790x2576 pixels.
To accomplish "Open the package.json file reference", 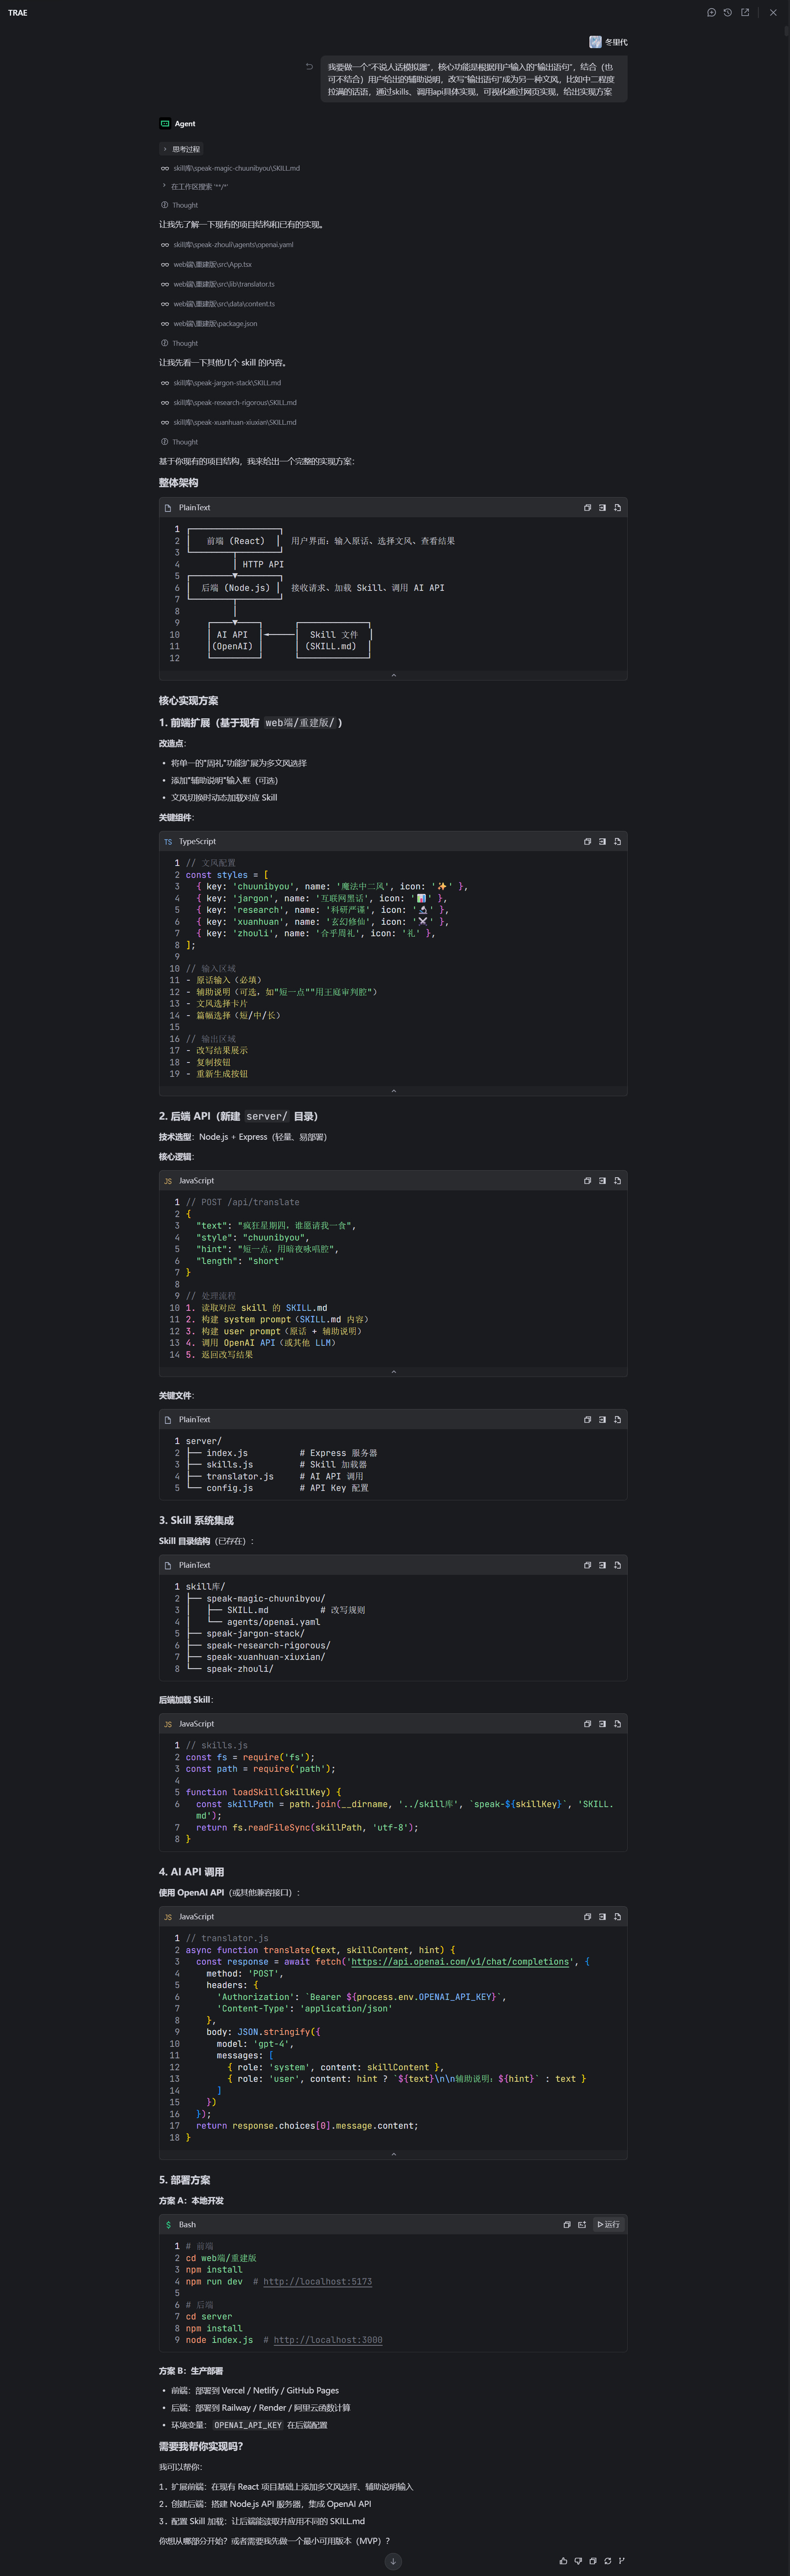I will tap(209, 324).
